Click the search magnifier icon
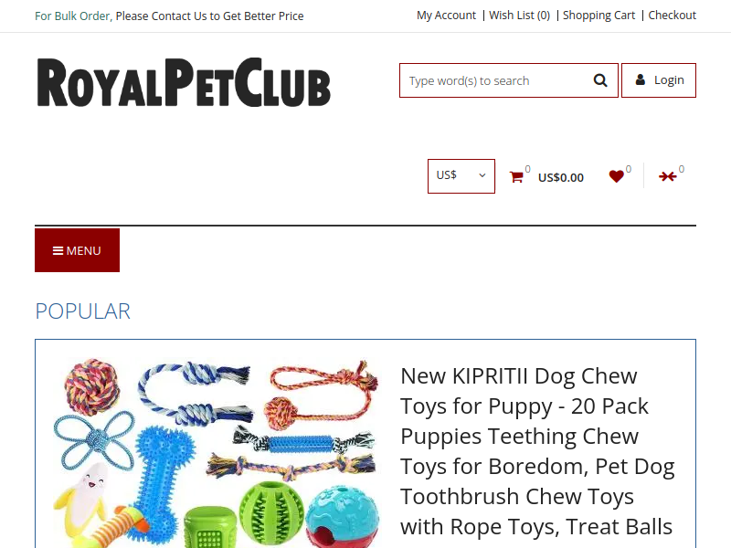731x548 pixels. 600,80
